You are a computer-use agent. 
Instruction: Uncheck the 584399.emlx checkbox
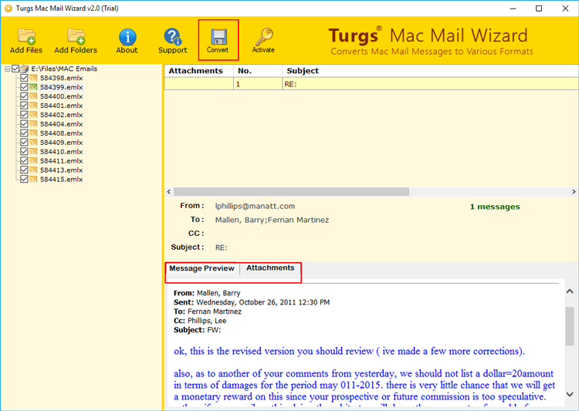(24, 87)
